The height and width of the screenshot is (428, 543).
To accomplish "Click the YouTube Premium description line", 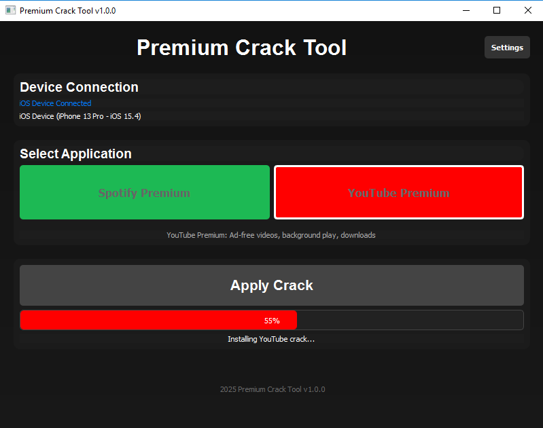I will pos(271,235).
